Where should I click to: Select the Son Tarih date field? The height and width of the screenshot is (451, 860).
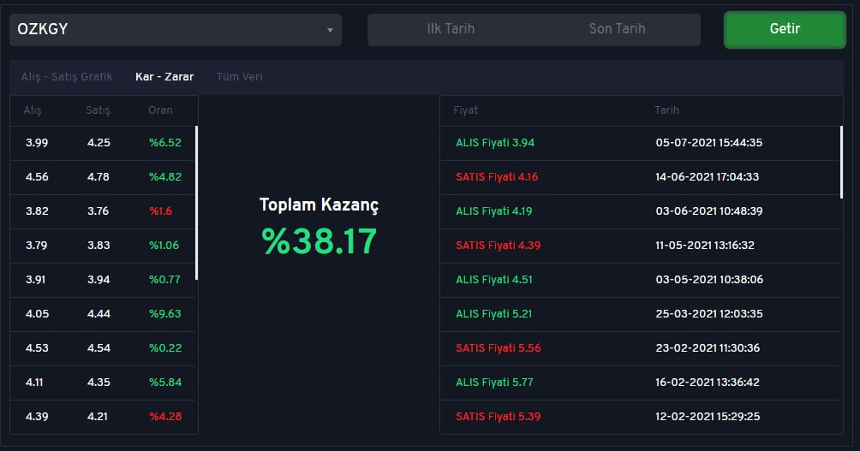click(617, 29)
